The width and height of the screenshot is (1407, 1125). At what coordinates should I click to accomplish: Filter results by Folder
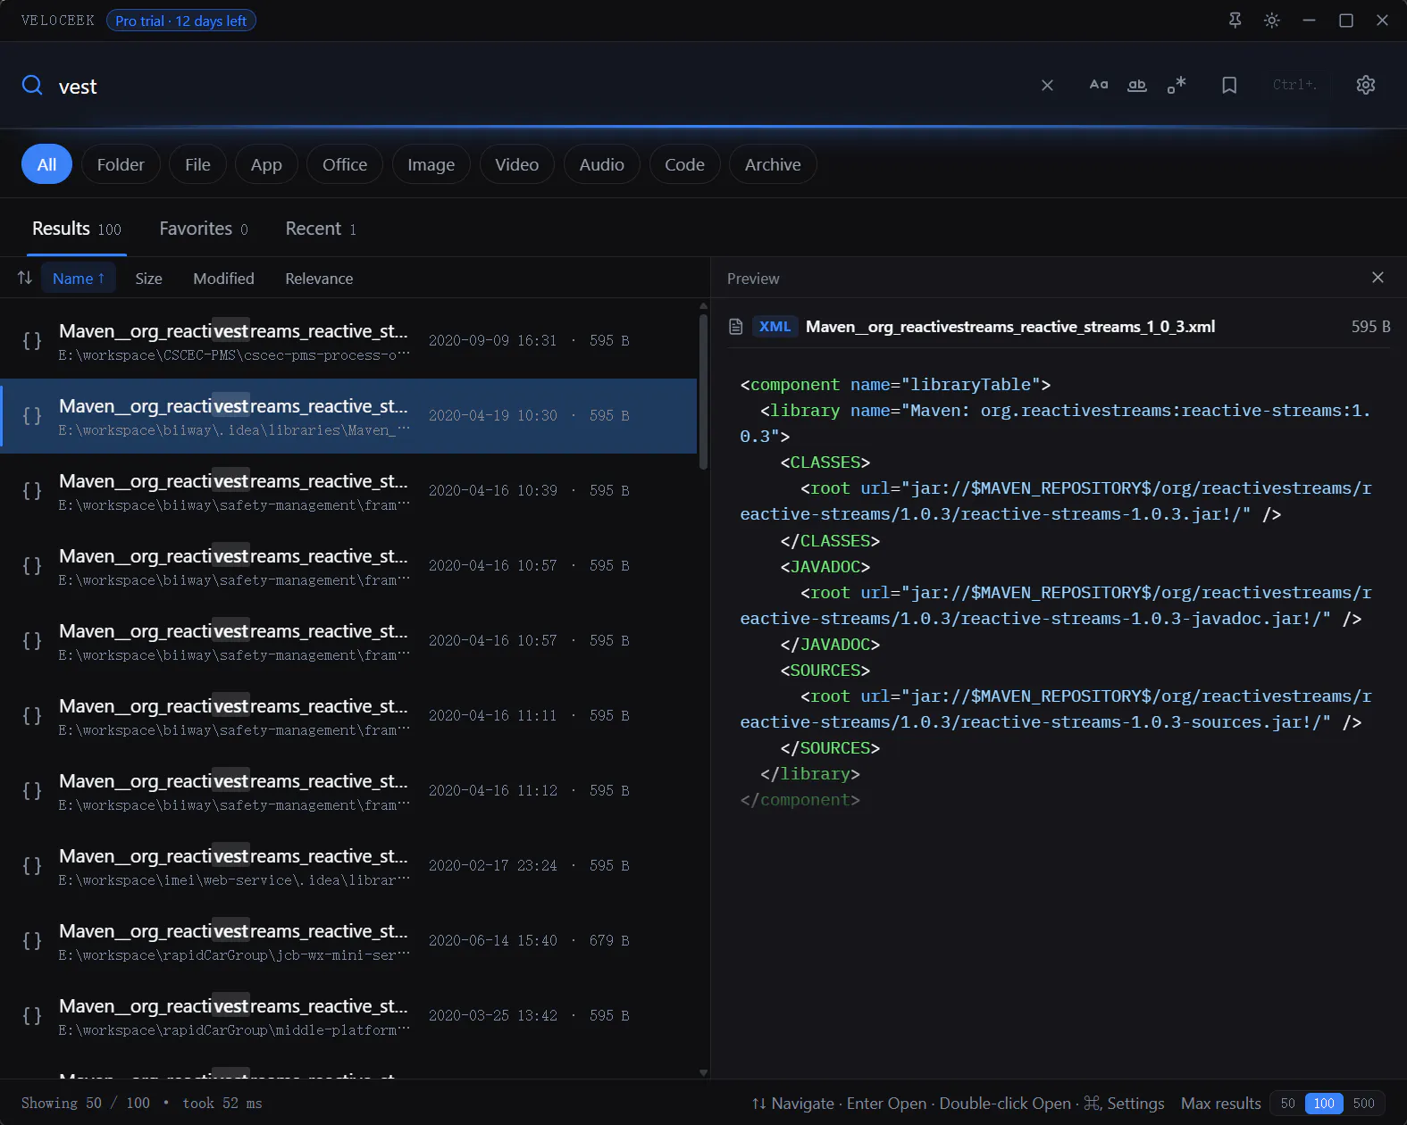121,164
